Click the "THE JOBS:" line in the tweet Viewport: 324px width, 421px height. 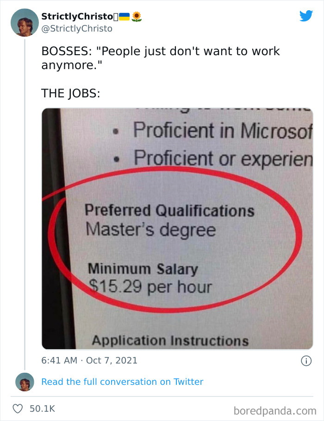pos(70,93)
